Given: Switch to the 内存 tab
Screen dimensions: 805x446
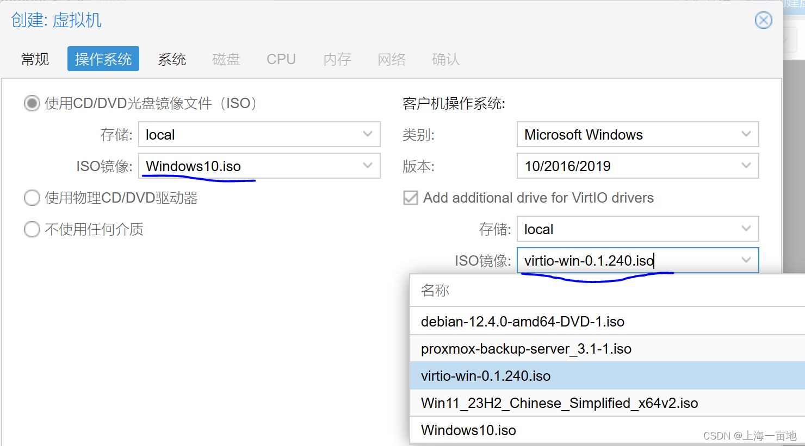Looking at the screenshot, I should pyautogui.click(x=337, y=59).
